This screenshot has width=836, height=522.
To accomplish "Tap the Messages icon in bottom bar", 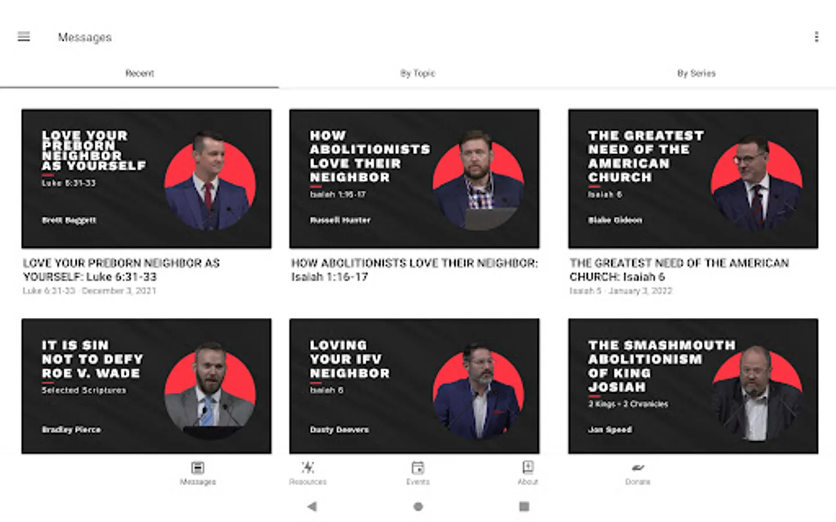I will click(197, 467).
